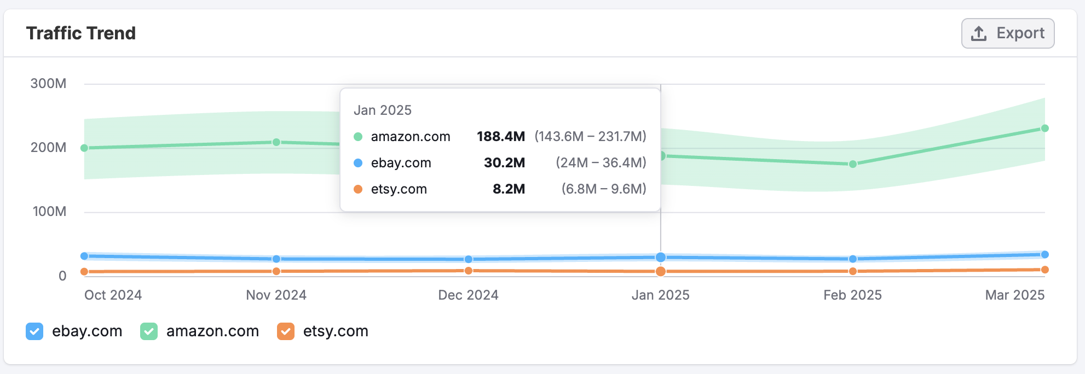Click the green dot next to amazon.com legend checkbox
1085x374 pixels.
(x=148, y=331)
